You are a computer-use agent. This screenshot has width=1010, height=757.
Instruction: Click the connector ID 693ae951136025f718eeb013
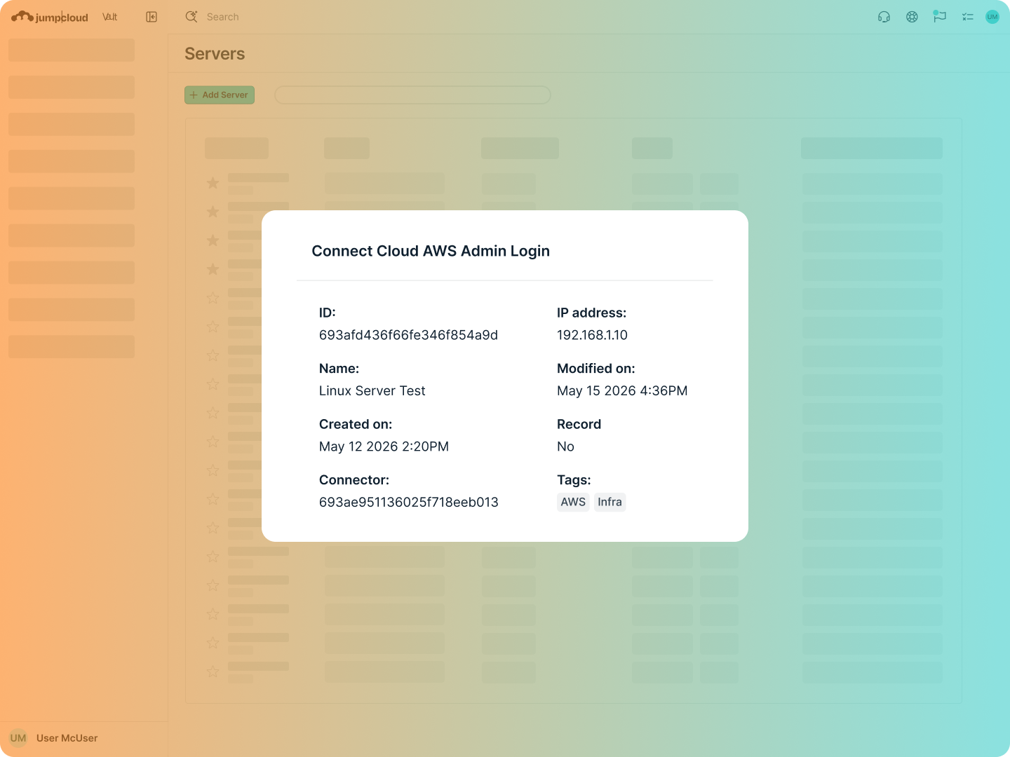pyautogui.click(x=409, y=503)
